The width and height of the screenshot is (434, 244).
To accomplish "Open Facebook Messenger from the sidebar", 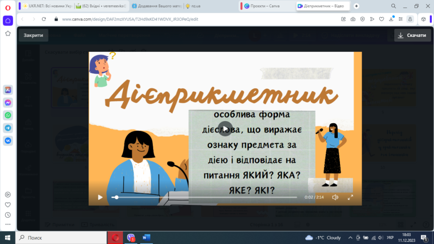I will coord(8,102).
